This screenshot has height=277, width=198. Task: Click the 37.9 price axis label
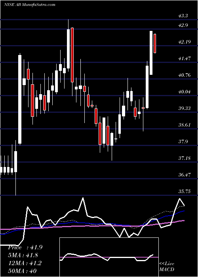[183, 142]
